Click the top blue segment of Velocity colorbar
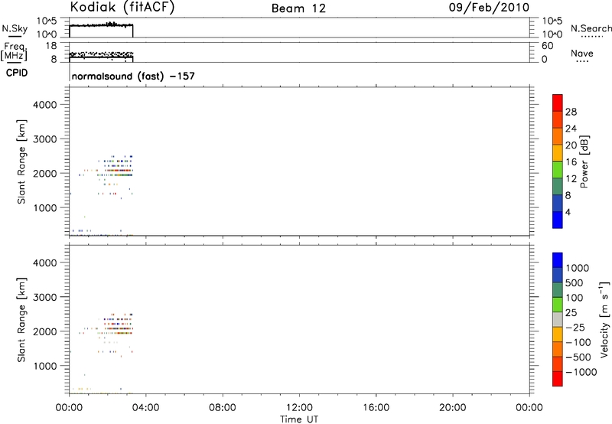Viewport: 612px width, 424px height. [558, 260]
